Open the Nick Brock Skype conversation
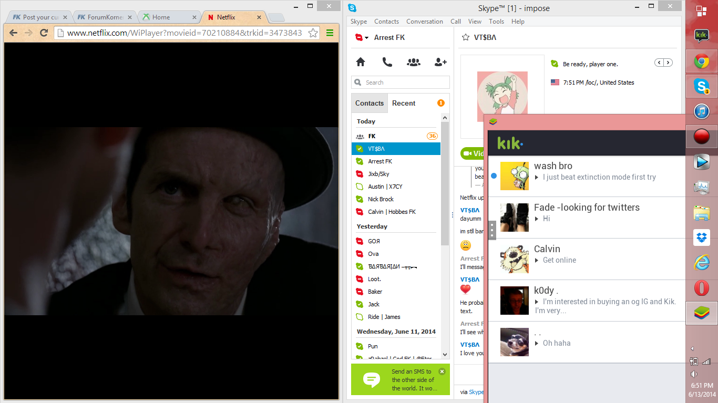The width and height of the screenshot is (718, 403). pos(396,199)
